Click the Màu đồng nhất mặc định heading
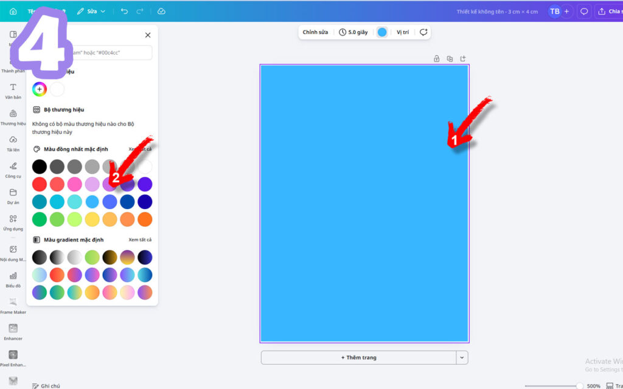Screen dimensions: 623x389 pyautogui.click(x=76, y=150)
